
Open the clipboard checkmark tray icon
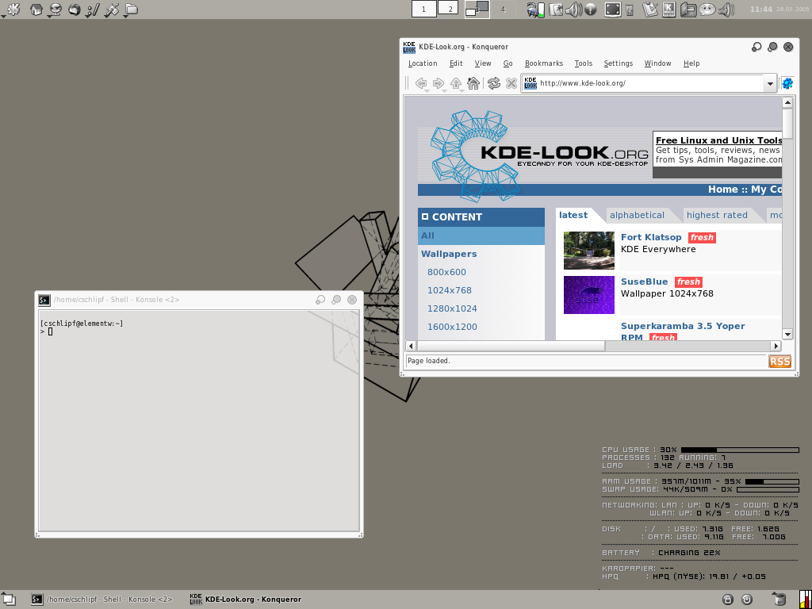[650, 10]
